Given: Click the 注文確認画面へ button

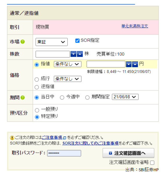Looking at the screenshot, I should click(129, 153).
